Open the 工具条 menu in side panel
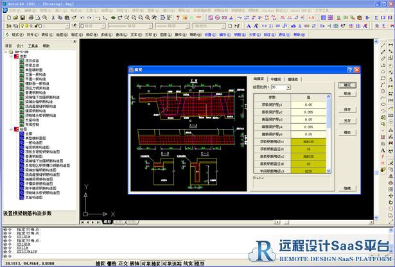The height and width of the screenshot is (267, 395). [33, 46]
